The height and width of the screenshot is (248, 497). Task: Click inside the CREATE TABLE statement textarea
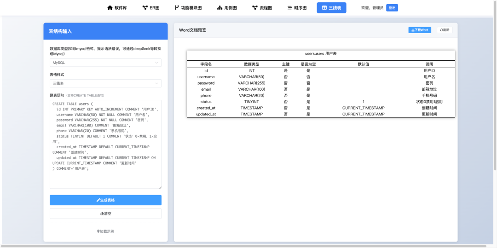105,144
